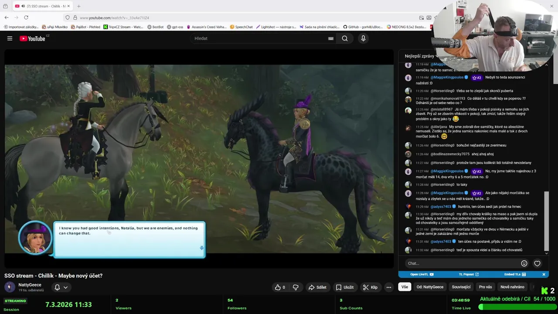Click Embed TLs in chat footer
558x314 pixels.
point(515,274)
